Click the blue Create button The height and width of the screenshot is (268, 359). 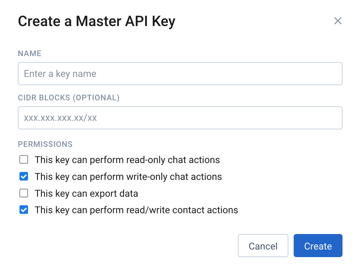point(318,246)
